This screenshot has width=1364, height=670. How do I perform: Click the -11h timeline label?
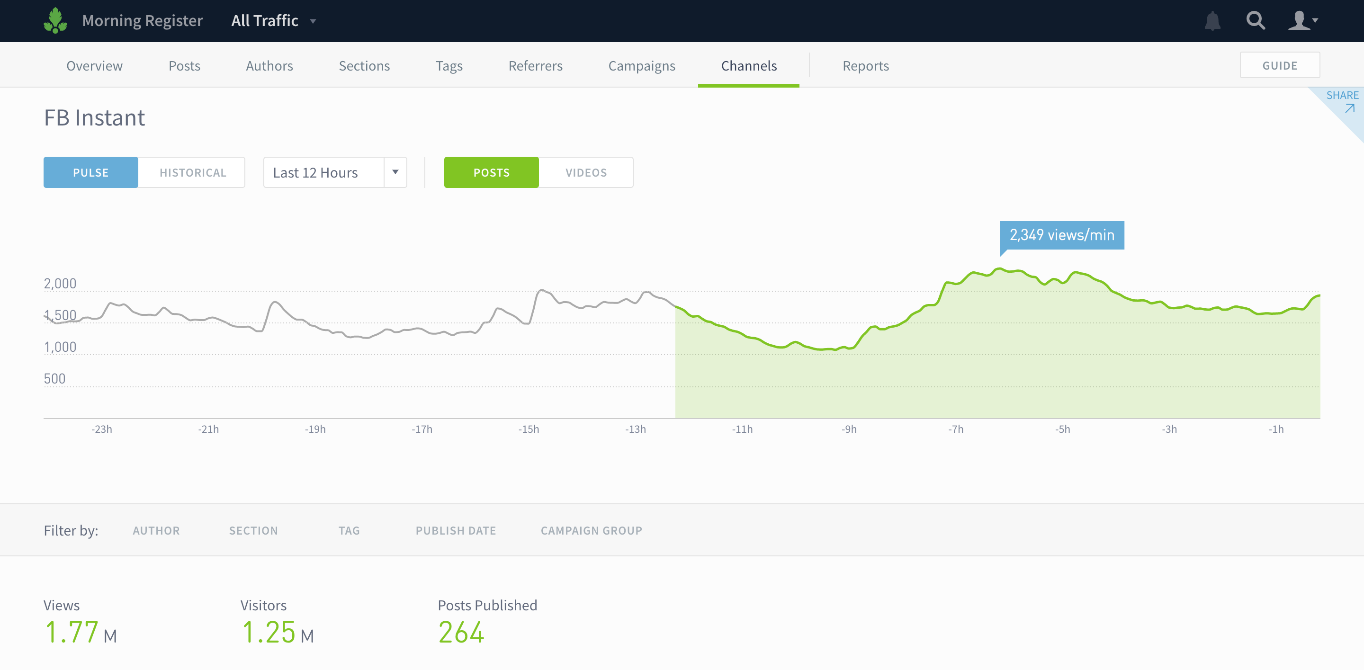(x=742, y=429)
